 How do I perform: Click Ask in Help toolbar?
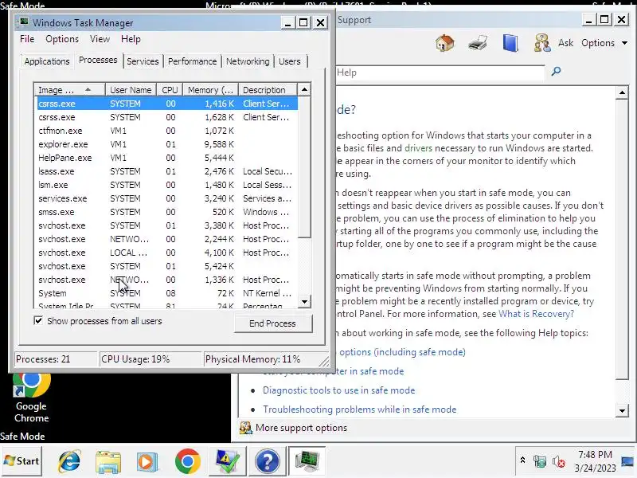(x=565, y=43)
